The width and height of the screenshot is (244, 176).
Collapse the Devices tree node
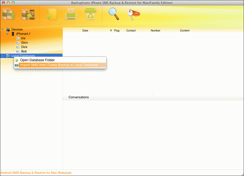3,30
